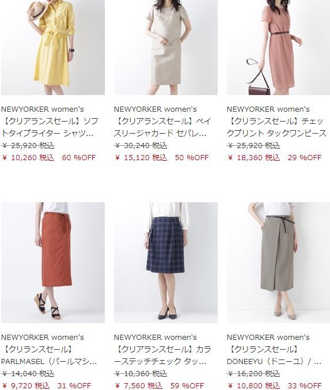Click the ¥18,360 29%OFF sale price
Image resolution: width=330 pixels, height=390 pixels.
point(274,158)
